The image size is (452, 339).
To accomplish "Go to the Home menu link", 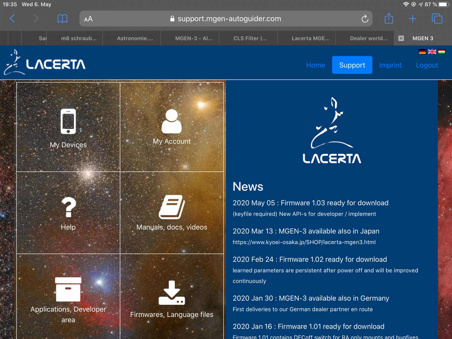I will [x=316, y=65].
